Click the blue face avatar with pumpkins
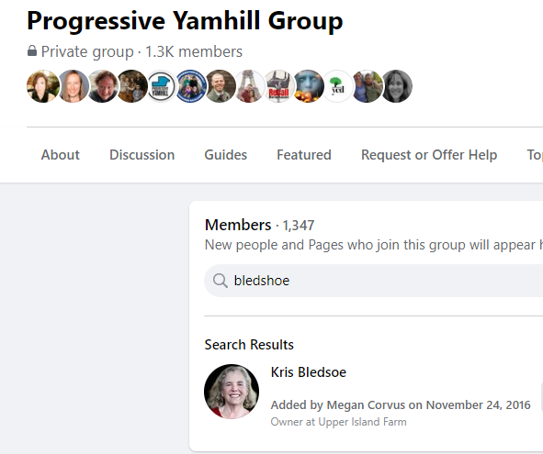 point(309,86)
